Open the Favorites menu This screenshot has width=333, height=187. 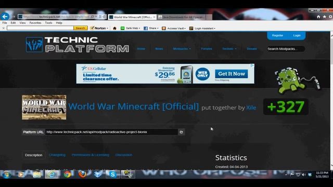tap(35, 23)
